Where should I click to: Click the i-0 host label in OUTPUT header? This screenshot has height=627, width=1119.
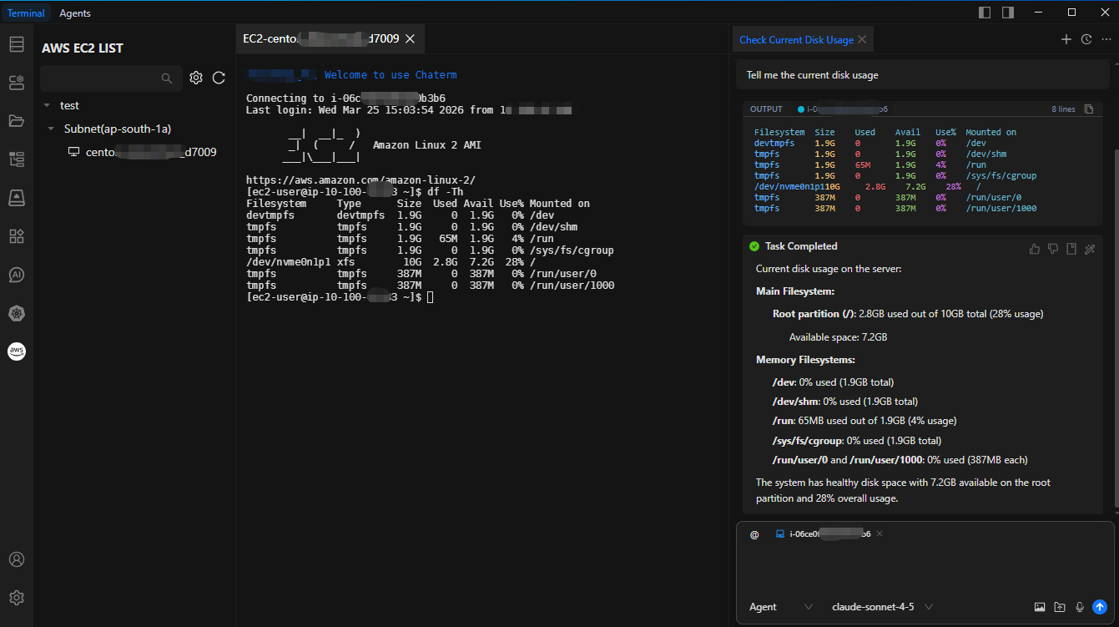tap(843, 109)
